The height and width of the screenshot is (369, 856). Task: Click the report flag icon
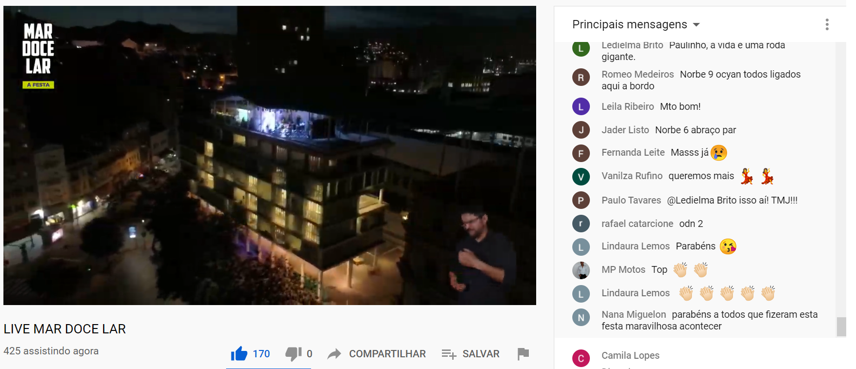(523, 353)
